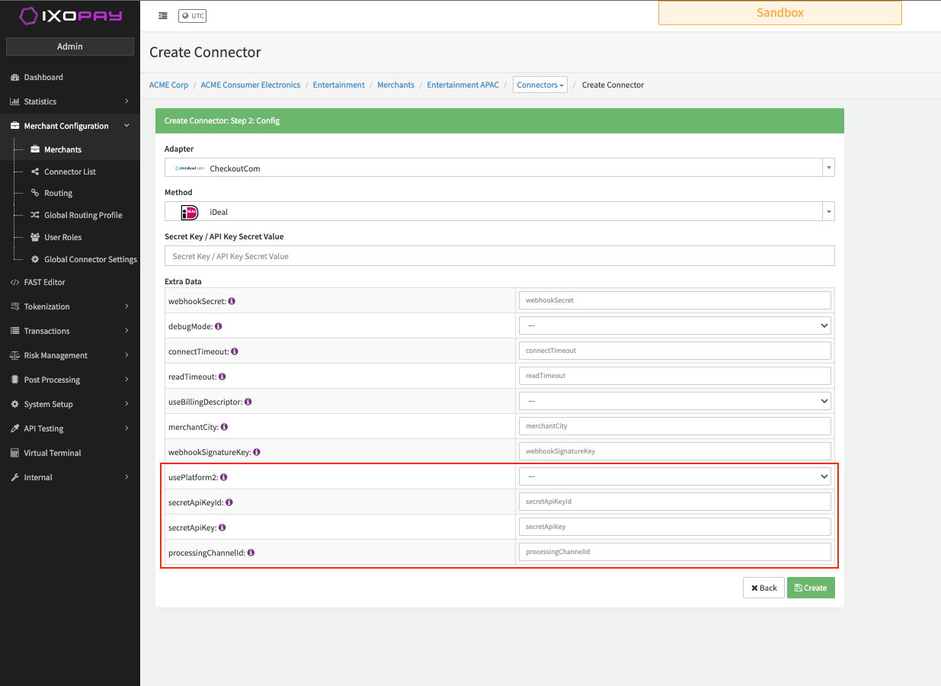Click readTimeout info icon
Image resolution: width=941 pixels, height=686 pixels.
click(x=222, y=377)
